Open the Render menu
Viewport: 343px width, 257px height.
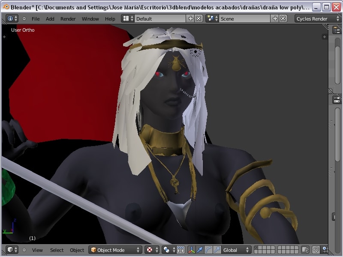68,19
